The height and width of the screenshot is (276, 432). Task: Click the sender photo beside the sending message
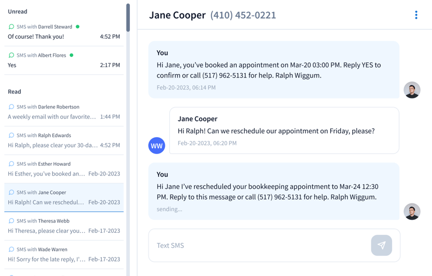click(412, 211)
